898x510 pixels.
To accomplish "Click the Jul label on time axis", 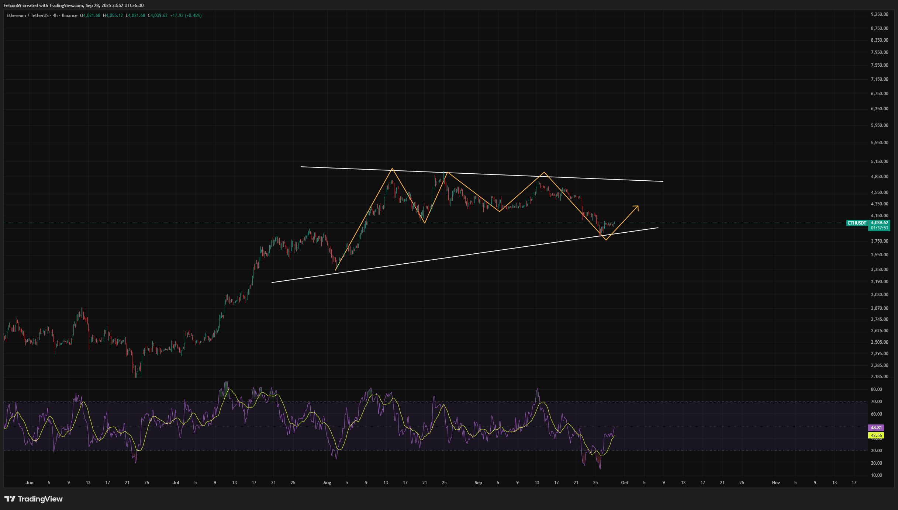I will pos(176,483).
